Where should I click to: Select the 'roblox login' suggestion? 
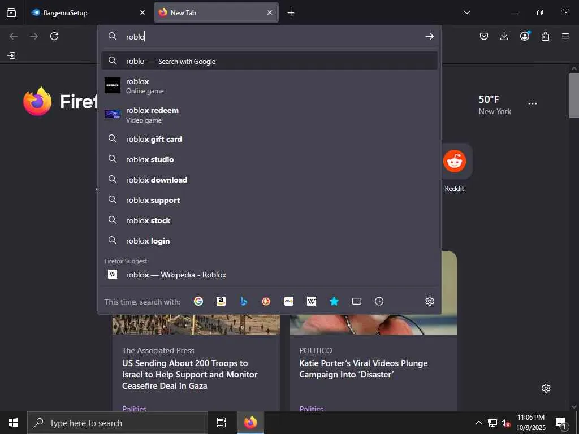pyautogui.click(x=269, y=241)
